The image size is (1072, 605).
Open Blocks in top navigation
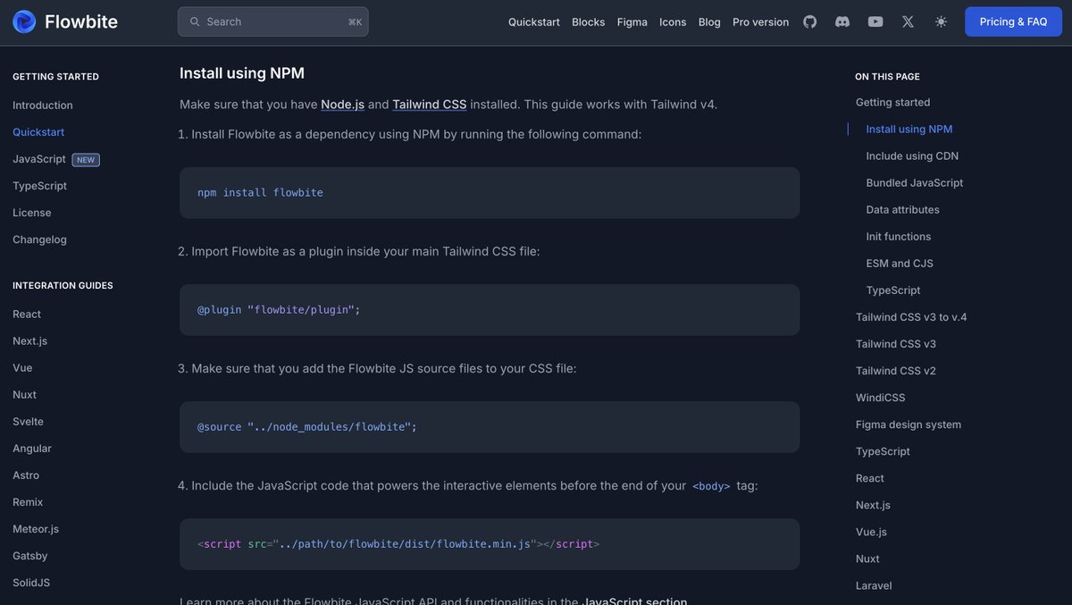point(588,21)
